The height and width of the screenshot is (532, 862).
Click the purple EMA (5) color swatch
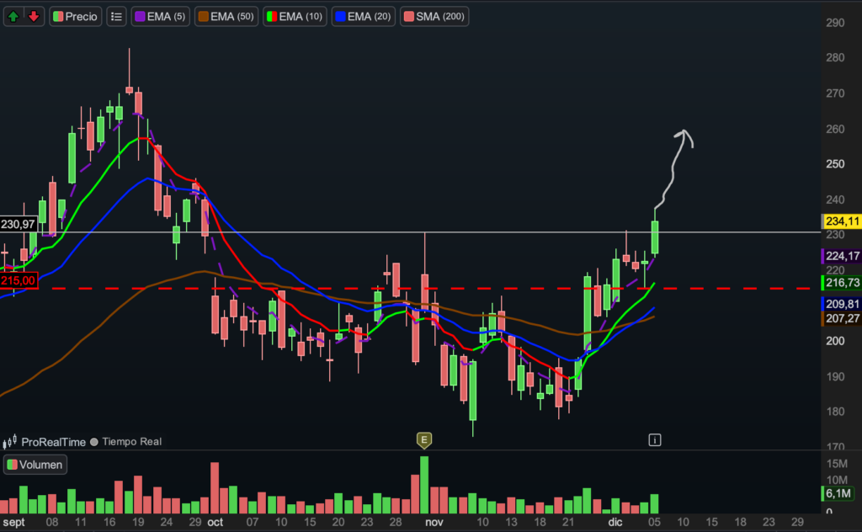tap(140, 16)
